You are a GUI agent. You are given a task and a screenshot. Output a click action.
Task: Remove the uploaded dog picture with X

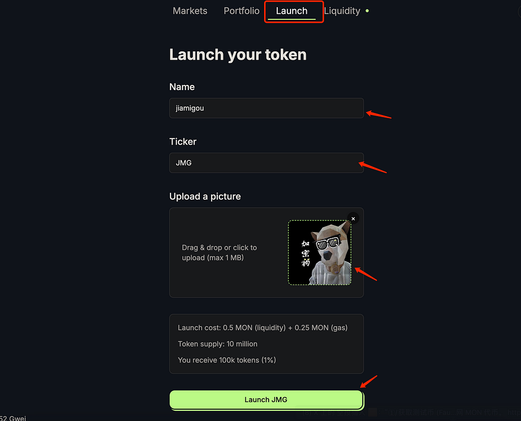click(353, 218)
